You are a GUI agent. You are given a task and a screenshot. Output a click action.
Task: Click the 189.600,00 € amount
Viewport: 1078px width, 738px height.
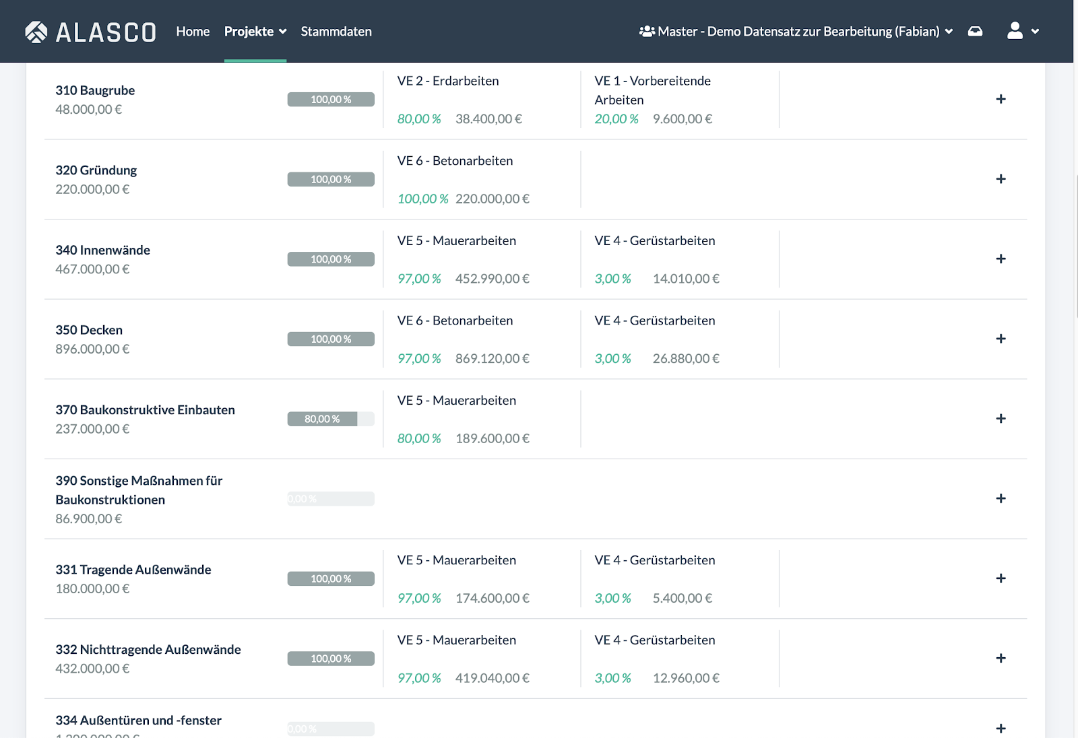(493, 438)
